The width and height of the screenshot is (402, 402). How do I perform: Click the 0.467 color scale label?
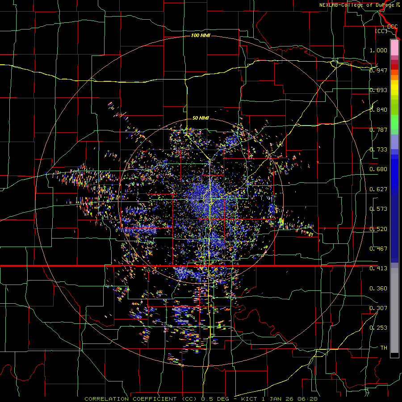378,249
